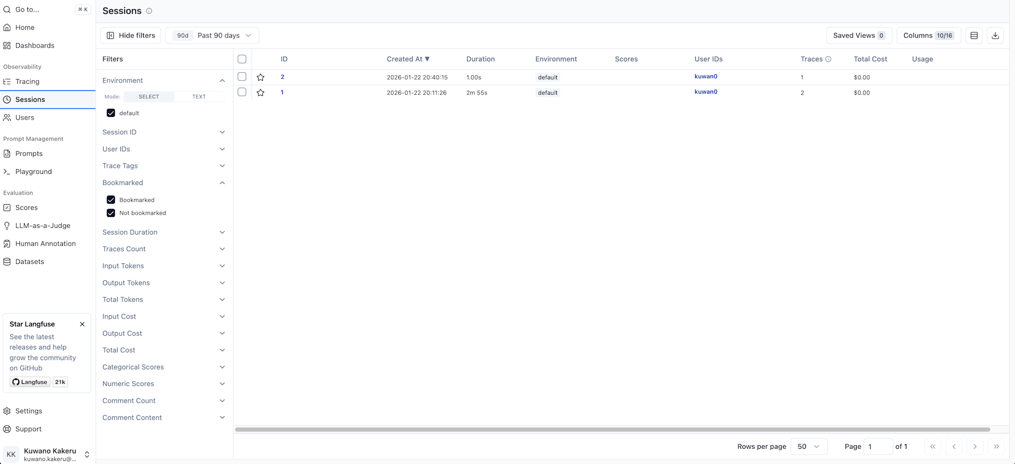
Task: Uncheck the default environment filter
Action: (111, 113)
